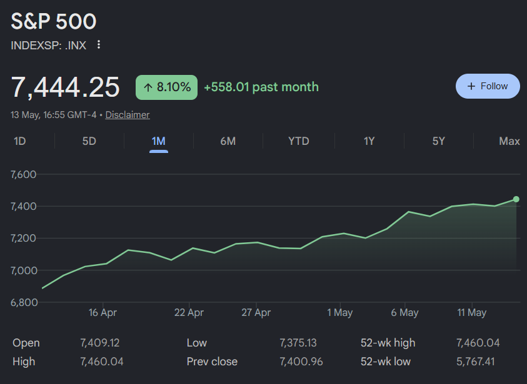
Task: Click the Prev close value 7,400.96
Action: (301, 362)
